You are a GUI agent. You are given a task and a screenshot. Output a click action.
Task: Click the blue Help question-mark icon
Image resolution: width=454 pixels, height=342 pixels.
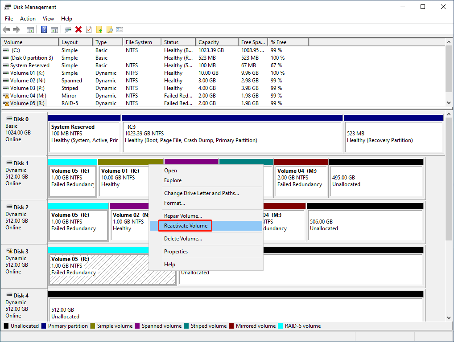[x=44, y=29]
